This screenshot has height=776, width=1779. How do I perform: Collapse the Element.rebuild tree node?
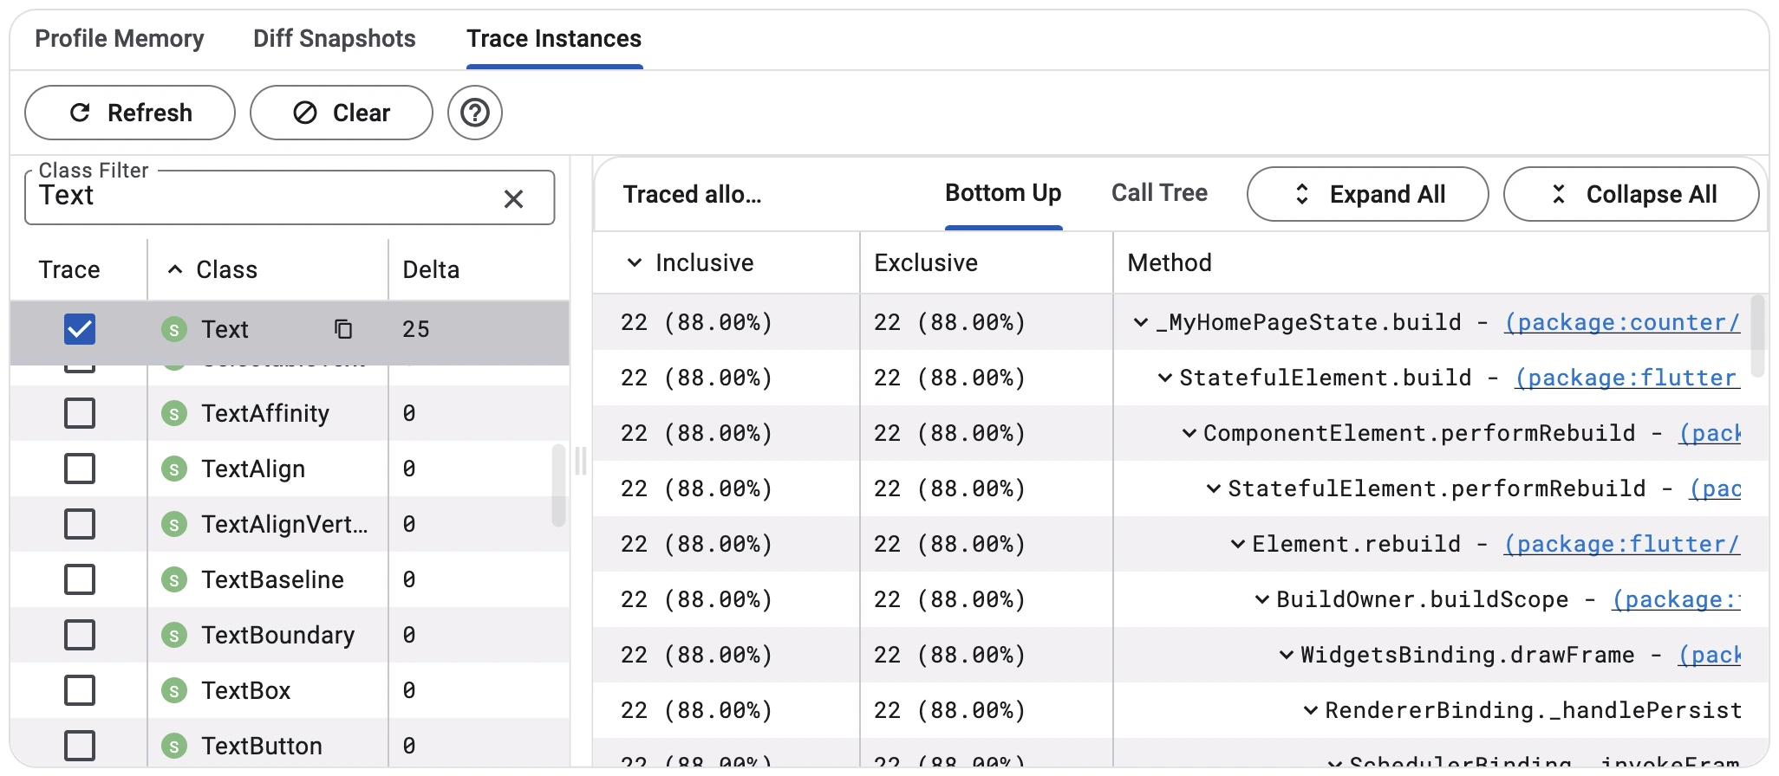tap(1238, 545)
